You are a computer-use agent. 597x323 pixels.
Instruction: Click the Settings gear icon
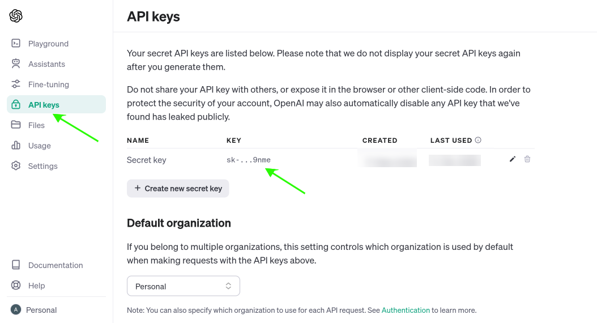click(x=16, y=165)
